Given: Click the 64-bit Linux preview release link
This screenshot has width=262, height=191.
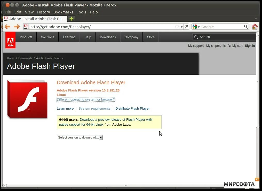Looking at the screenshot, I should pos(106,122).
